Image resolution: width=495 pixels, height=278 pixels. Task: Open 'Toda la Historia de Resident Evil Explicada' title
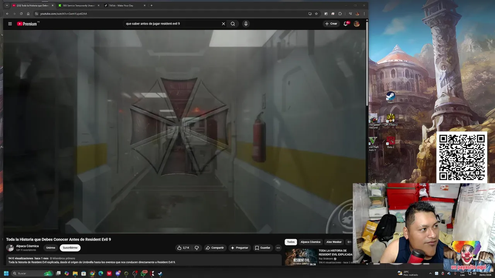pos(335,253)
